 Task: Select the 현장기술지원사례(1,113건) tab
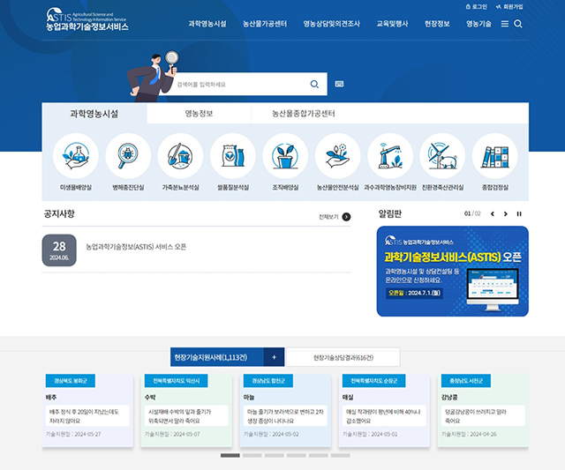(217, 357)
